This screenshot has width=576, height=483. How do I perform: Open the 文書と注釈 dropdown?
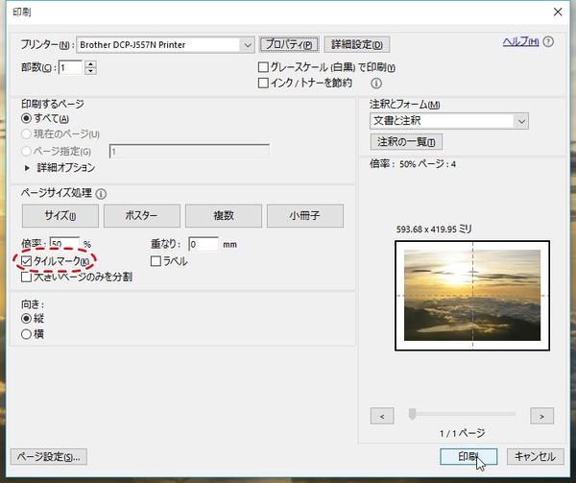tap(521, 121)
